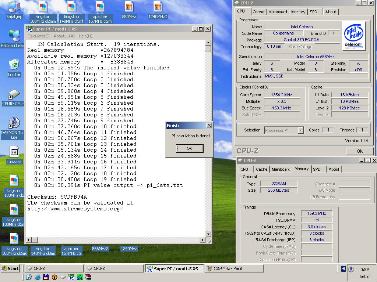The width and height of the screenshot is (377, 282).
Task: Open the Calculate(C) menu in Super PI
Action: tap(38, 36)
